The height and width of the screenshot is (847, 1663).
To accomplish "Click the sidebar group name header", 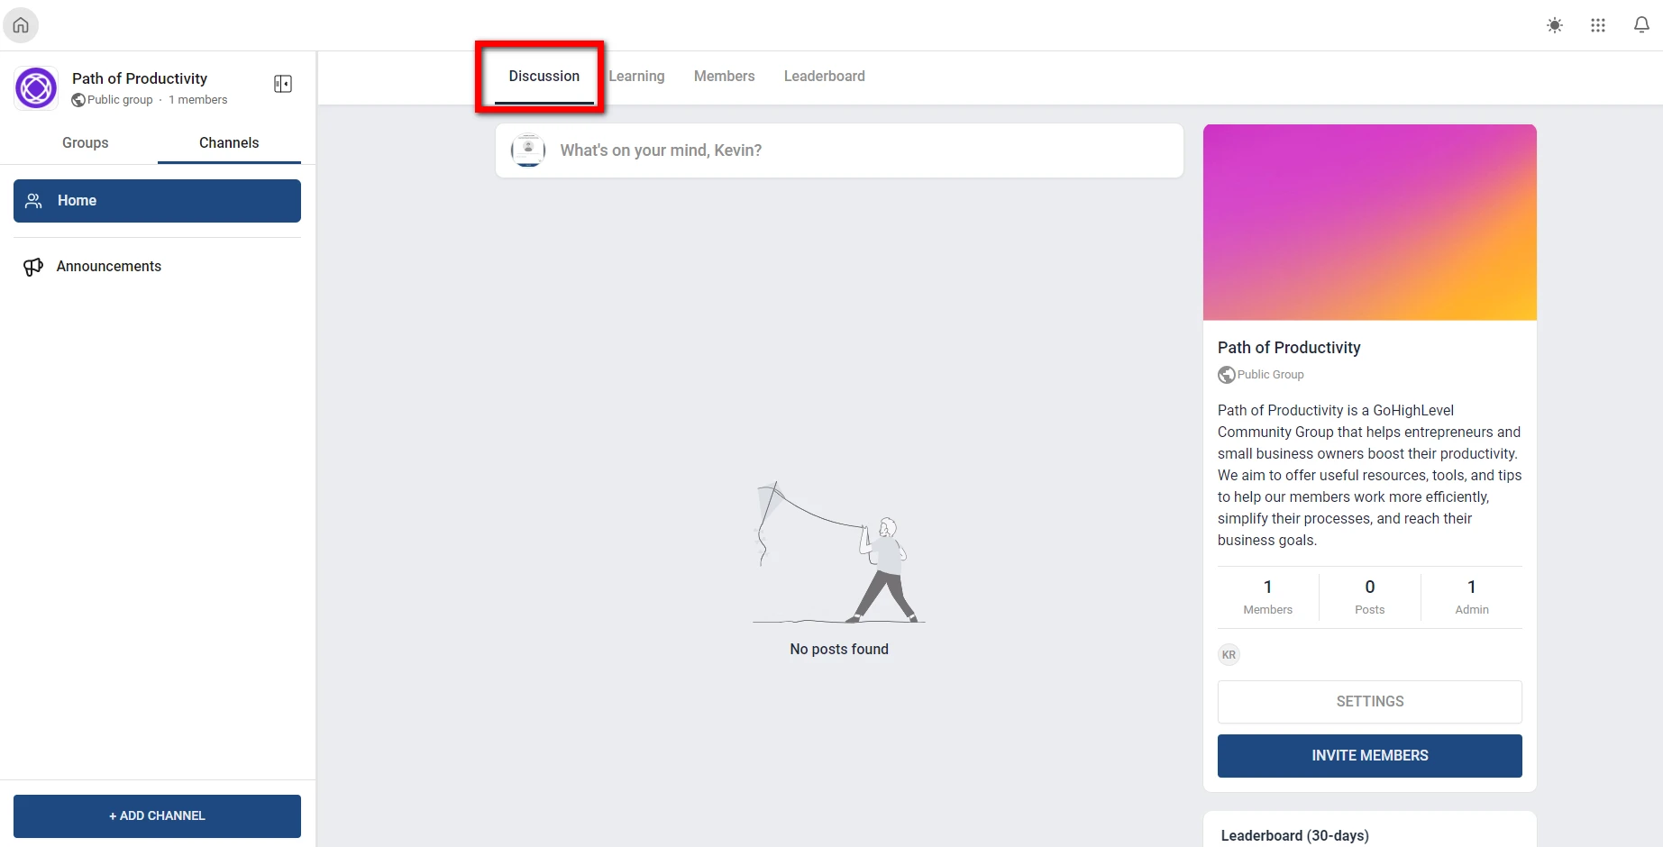I will [x=140, y=78].
